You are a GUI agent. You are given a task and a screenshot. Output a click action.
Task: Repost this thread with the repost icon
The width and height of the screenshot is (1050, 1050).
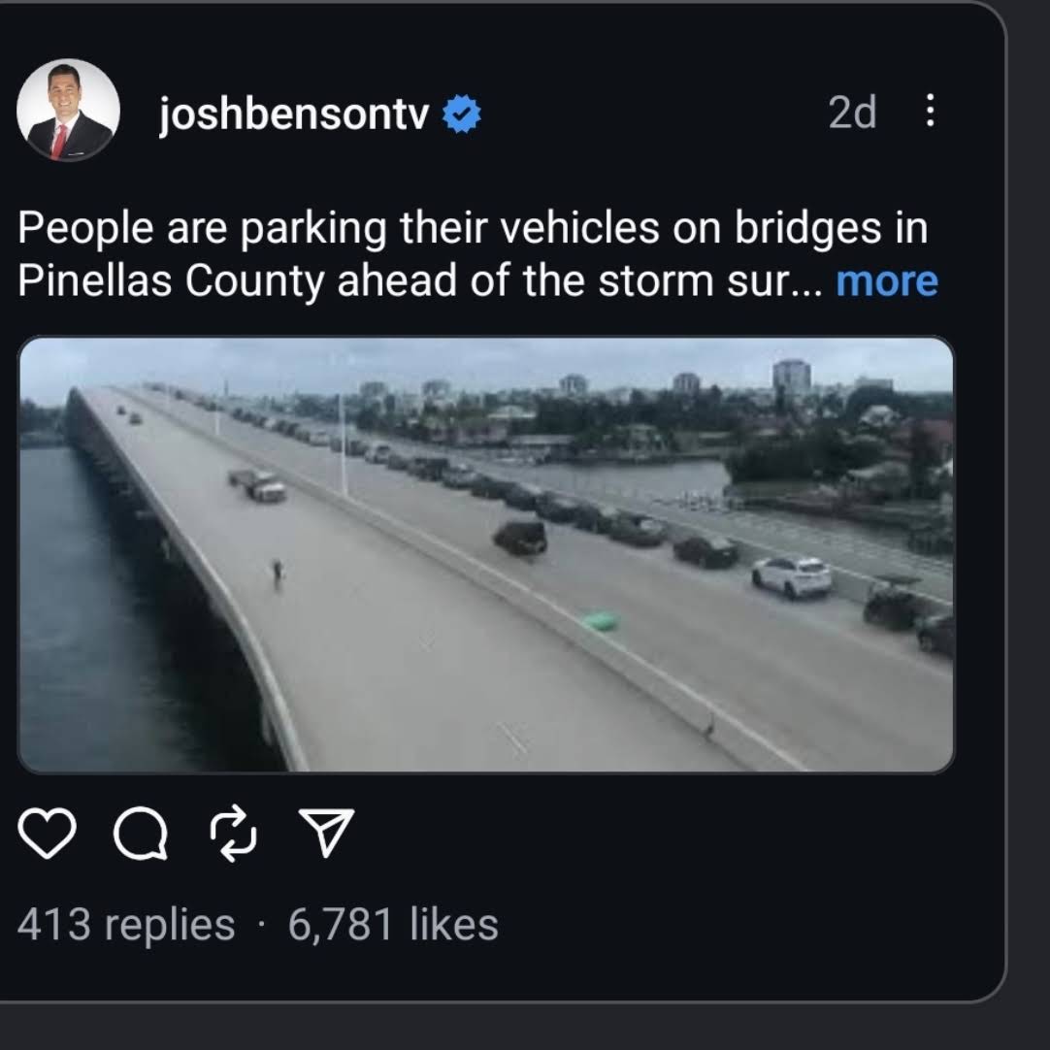pyautogui.click(x=233, y=834)
